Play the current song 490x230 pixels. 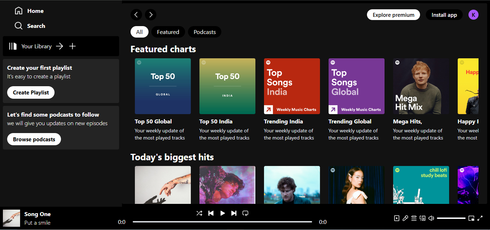222,213
